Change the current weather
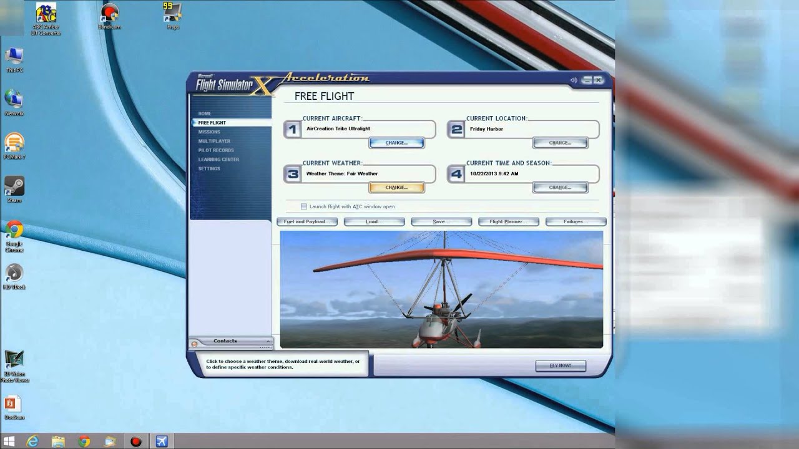 [396, 187]
